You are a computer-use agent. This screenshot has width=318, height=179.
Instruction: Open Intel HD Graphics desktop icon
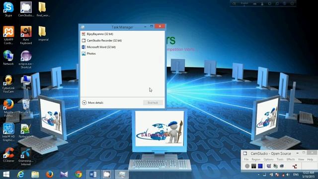pos(8,132)
